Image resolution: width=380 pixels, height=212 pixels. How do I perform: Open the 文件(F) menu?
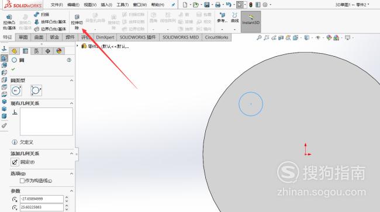coord(57,5)
